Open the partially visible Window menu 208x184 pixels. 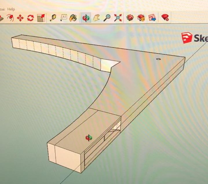(x=2, y=10)
